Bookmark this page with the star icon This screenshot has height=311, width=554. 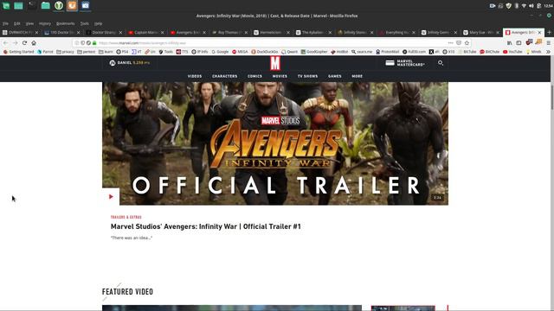click(x=467, y=42)
